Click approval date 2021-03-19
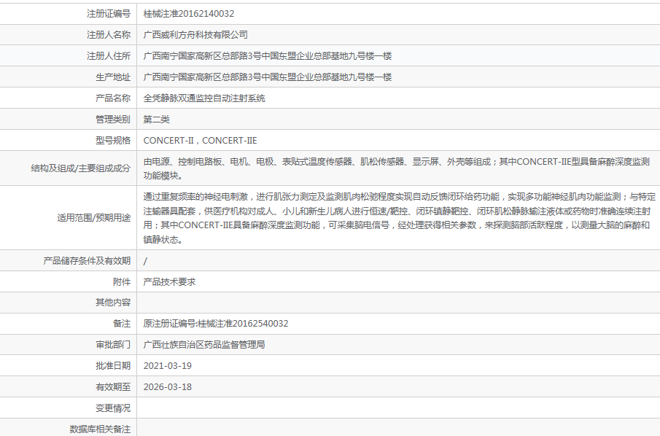Screen dimensions: 660x436 tap(167, 366)
